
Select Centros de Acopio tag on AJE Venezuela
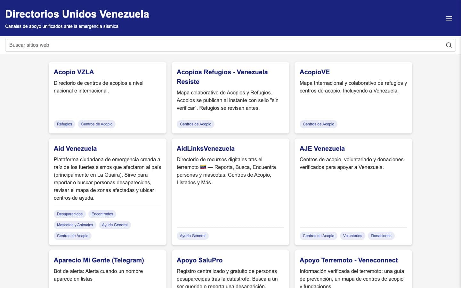pos(319,236)
